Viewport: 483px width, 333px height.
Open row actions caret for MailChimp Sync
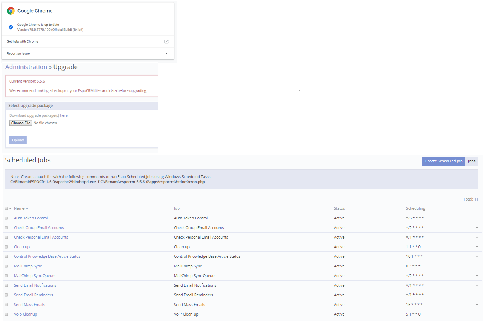point(477,266)
